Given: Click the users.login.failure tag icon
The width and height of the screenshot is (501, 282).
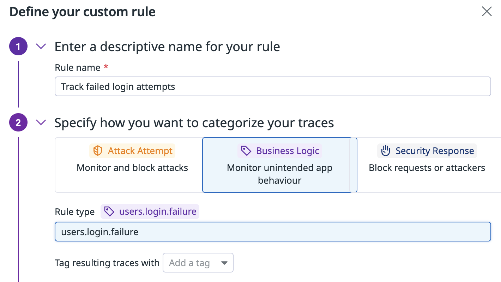Looking at the screenshot, I should [x=109, y=211].
